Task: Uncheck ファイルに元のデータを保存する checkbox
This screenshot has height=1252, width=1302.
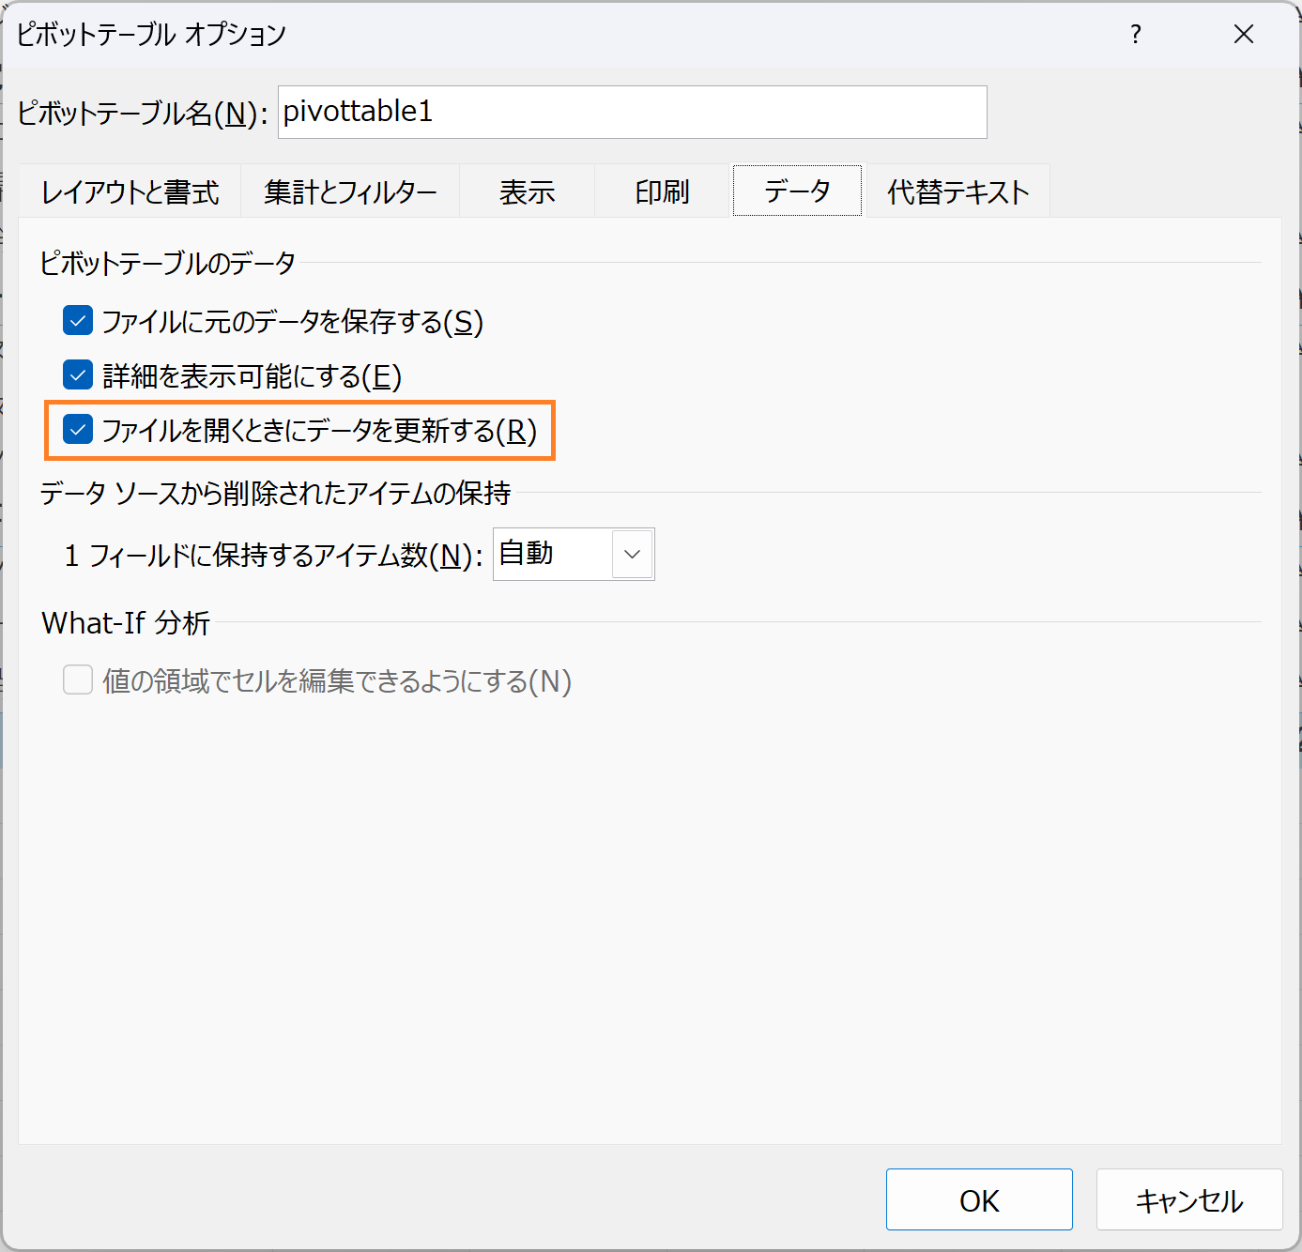Action: click(x=78, y=321)
